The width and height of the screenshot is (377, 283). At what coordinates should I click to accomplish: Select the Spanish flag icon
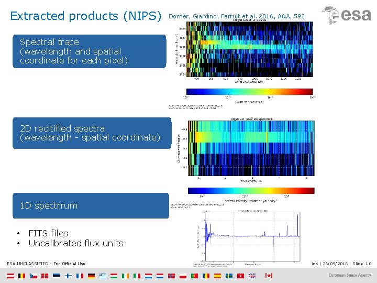[x=217, y=276]
